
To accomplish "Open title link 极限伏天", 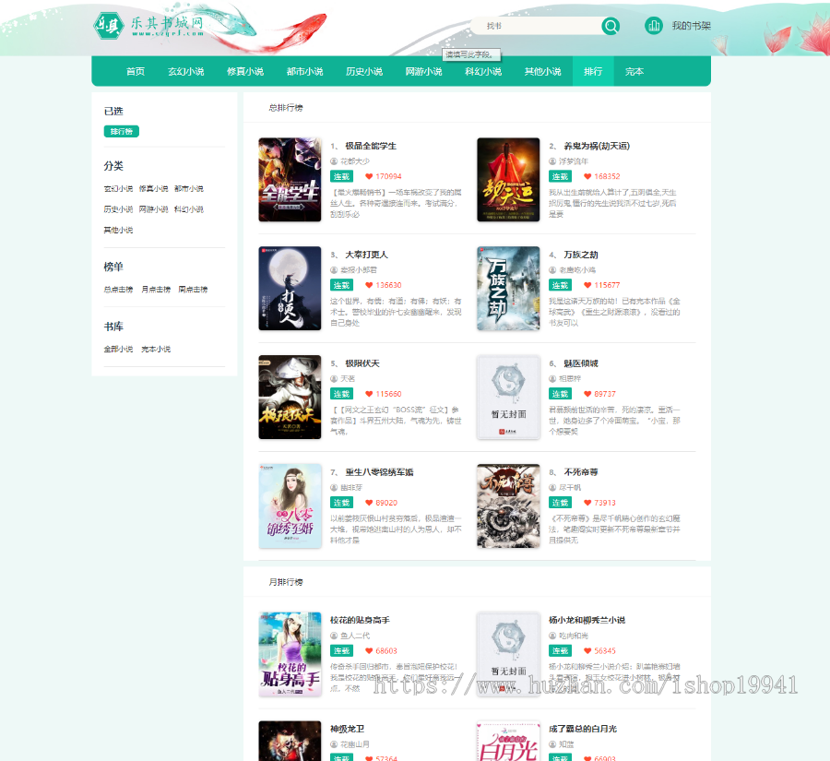I will (362, 363).
